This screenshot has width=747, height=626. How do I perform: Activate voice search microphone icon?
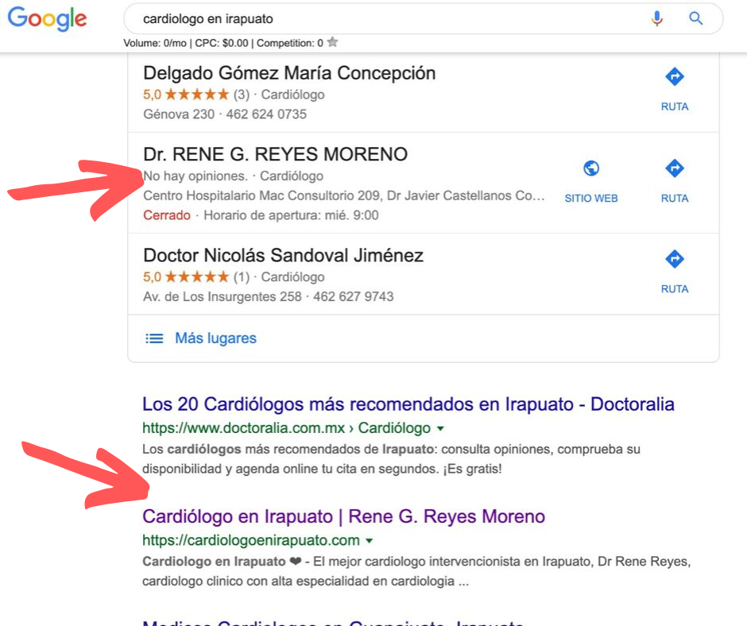[657, 18]
